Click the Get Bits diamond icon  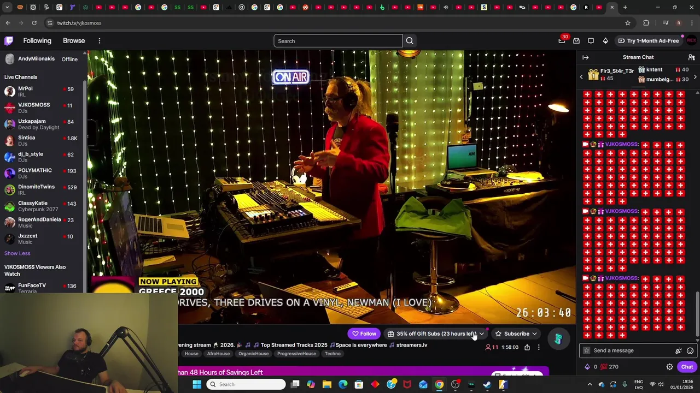click(x=605, y=41)
